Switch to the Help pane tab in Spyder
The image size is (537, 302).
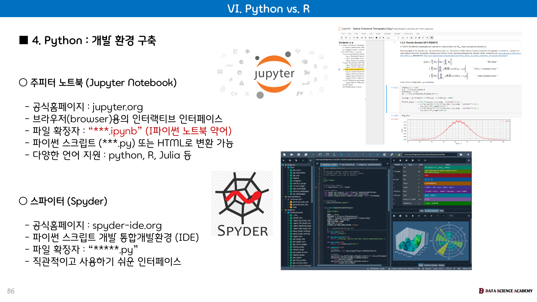coord(422,211)
